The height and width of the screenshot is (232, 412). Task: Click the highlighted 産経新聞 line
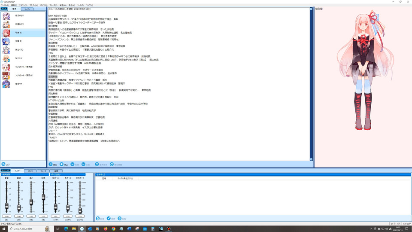(x=53, y=76)
